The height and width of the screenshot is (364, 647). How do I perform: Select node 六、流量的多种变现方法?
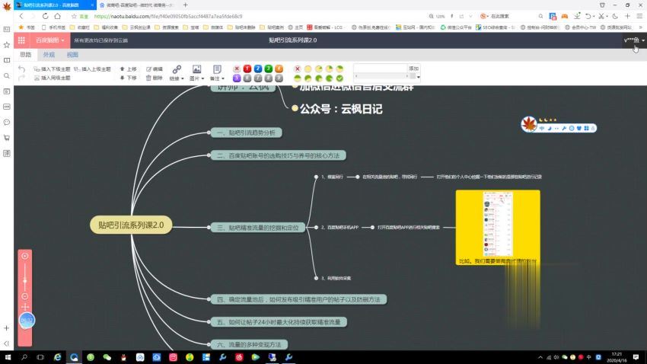[x=249, y=344]
